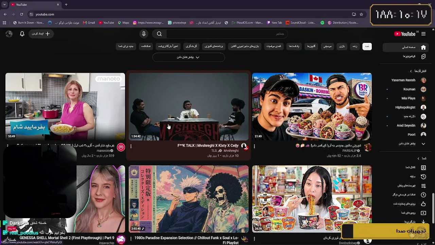Expand the 'اشتراک‌ها' subscriptions section header
This screenshot has height=245, width=435.
click(418, 71)
